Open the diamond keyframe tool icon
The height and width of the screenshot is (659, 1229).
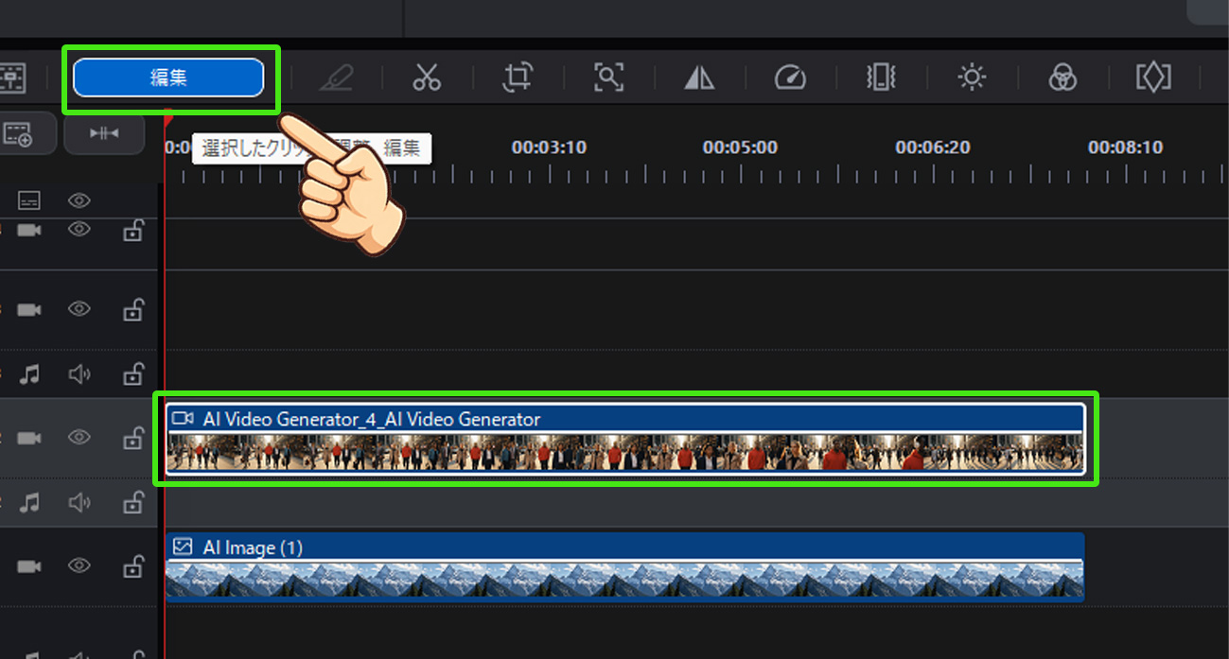(x=1153, y=78)
